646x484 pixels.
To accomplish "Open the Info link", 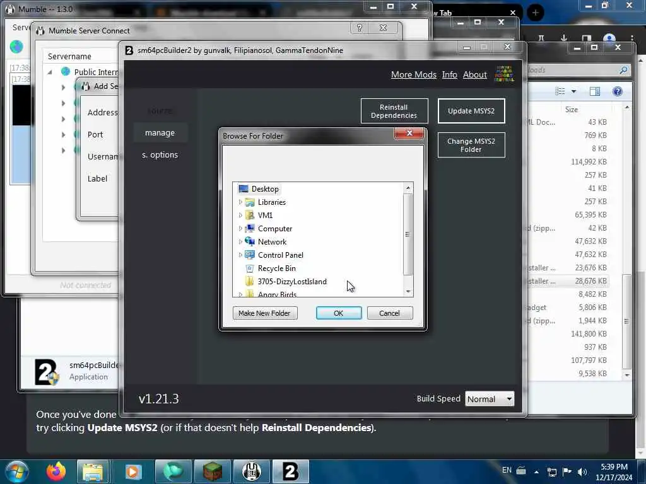I will point(449,74).
